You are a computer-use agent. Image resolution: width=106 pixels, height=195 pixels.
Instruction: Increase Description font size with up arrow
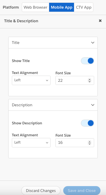pyautogui.click(x=90, y=142)
